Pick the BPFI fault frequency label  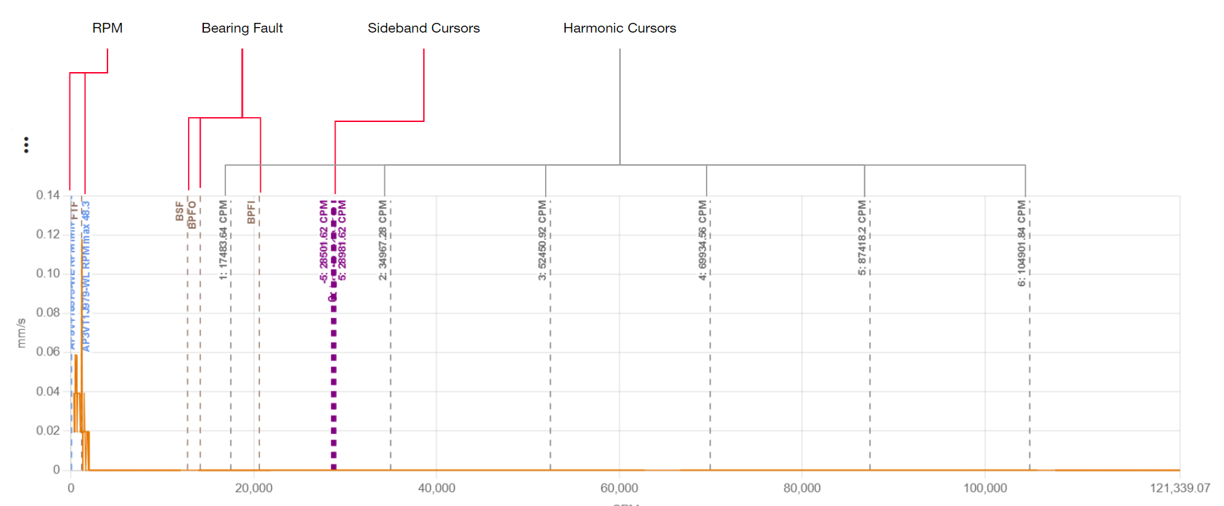(x=251, y=212)
